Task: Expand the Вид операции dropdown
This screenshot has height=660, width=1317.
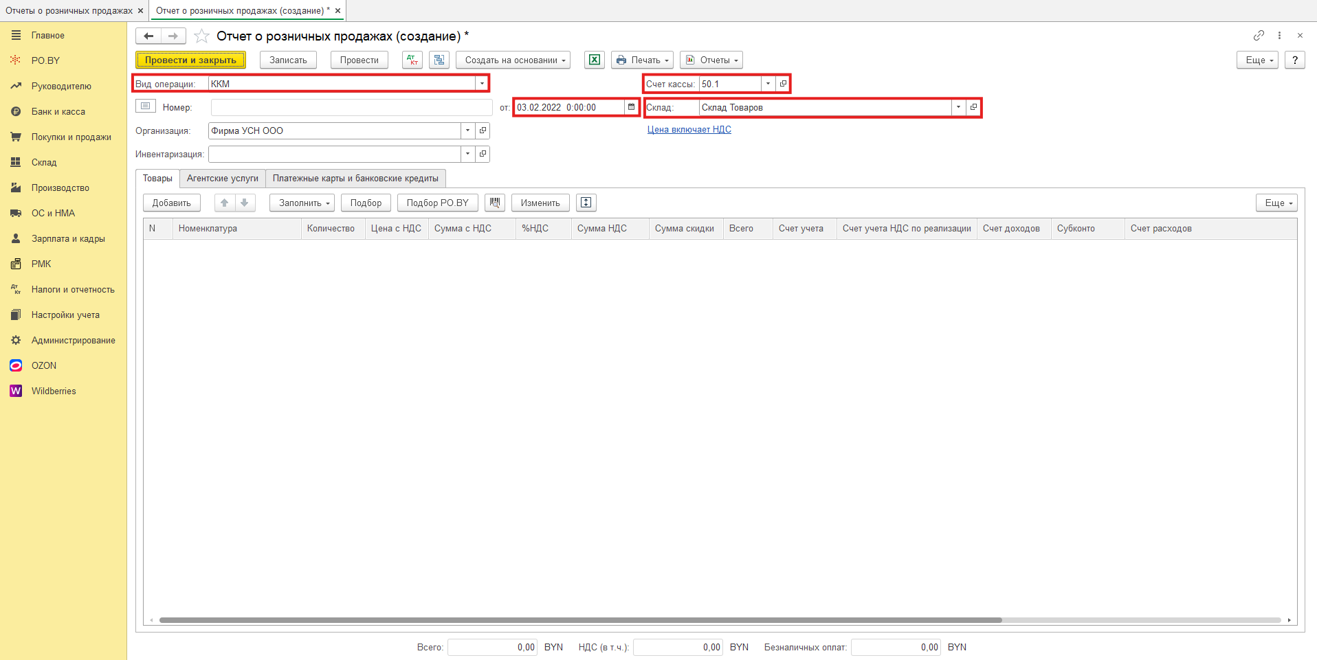Action: coord(482,84)
